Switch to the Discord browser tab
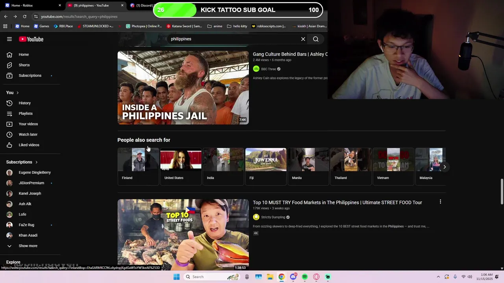Image resolution: width=504 pixels, height=283 pixels. 142,6
